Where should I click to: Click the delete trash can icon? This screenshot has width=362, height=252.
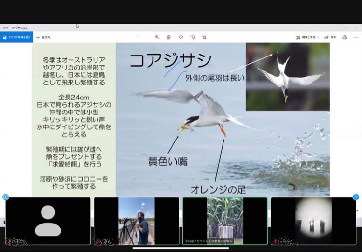click(169, 37)
